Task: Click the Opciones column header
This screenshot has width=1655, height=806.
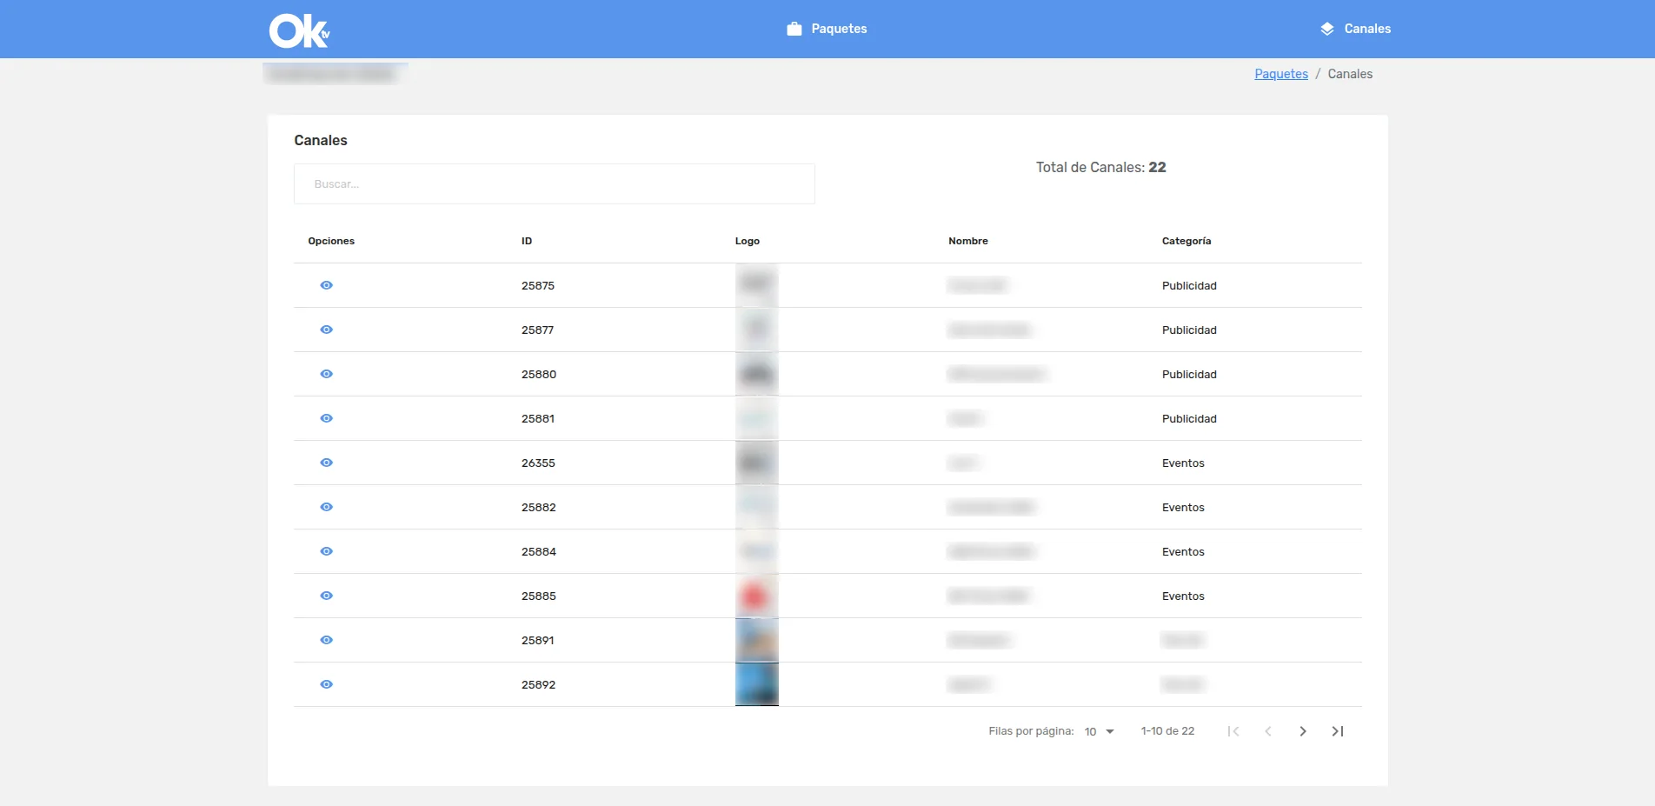Action: (x=331, y=241)
